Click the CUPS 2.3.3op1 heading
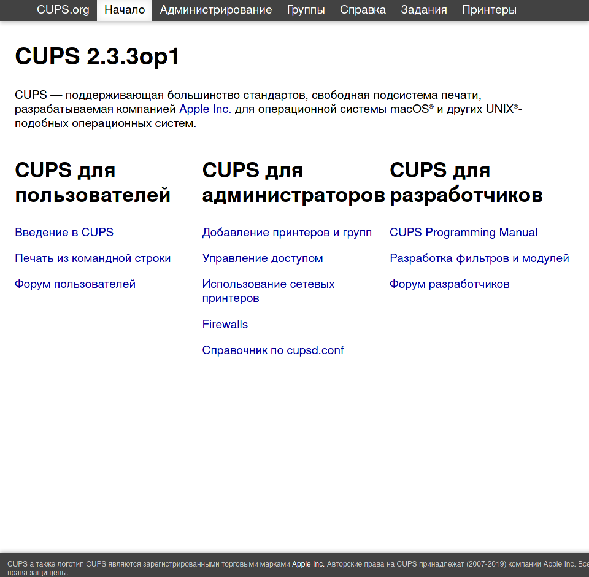589x577 pixels. click(97, 56)
